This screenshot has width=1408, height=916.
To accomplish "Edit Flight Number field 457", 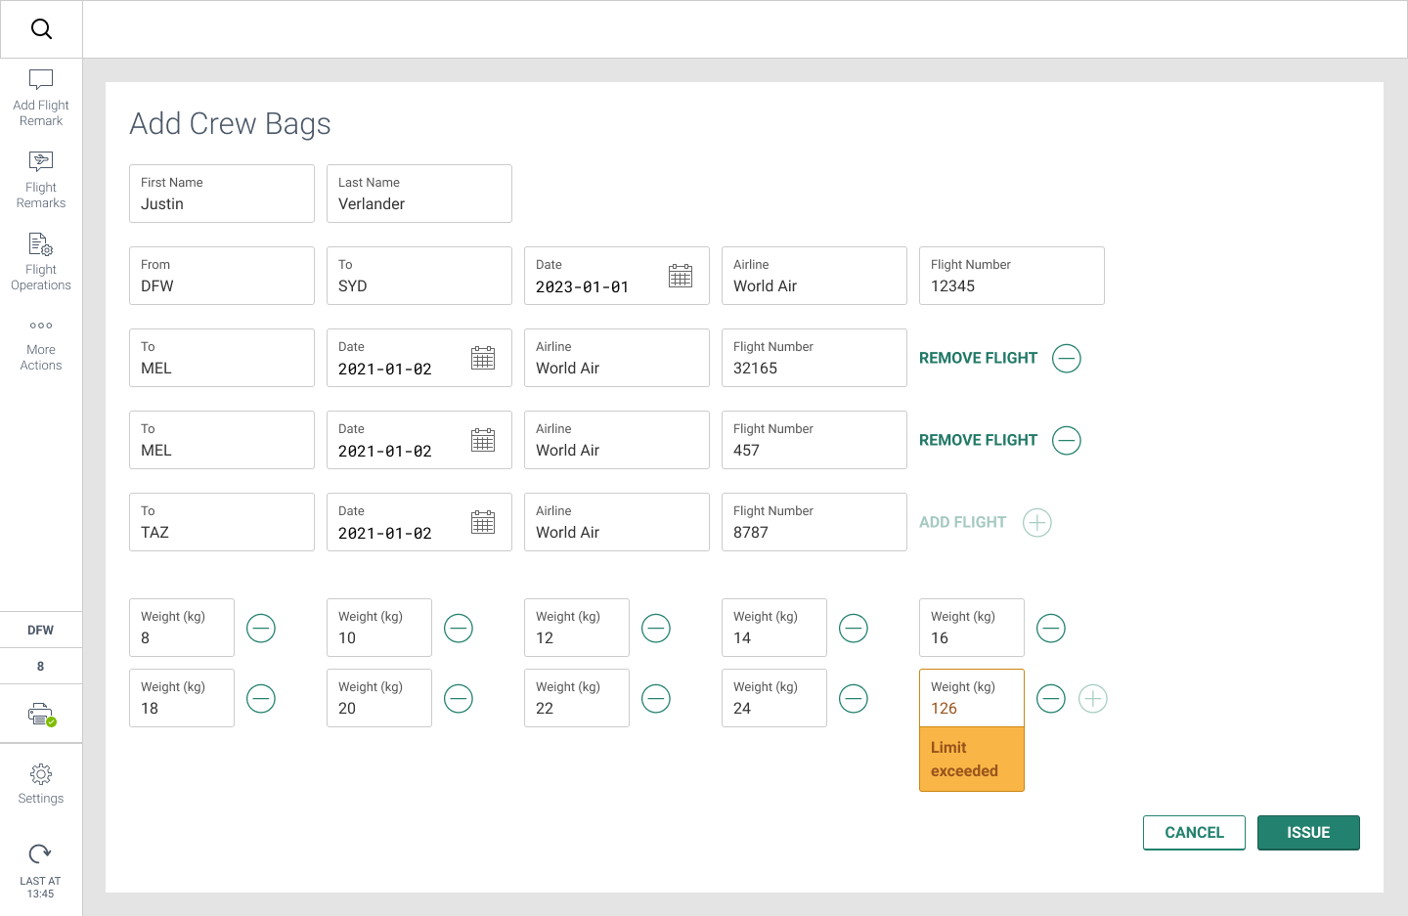I will 814,440.
